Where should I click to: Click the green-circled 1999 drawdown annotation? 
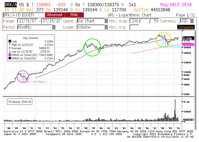(92, 47)
